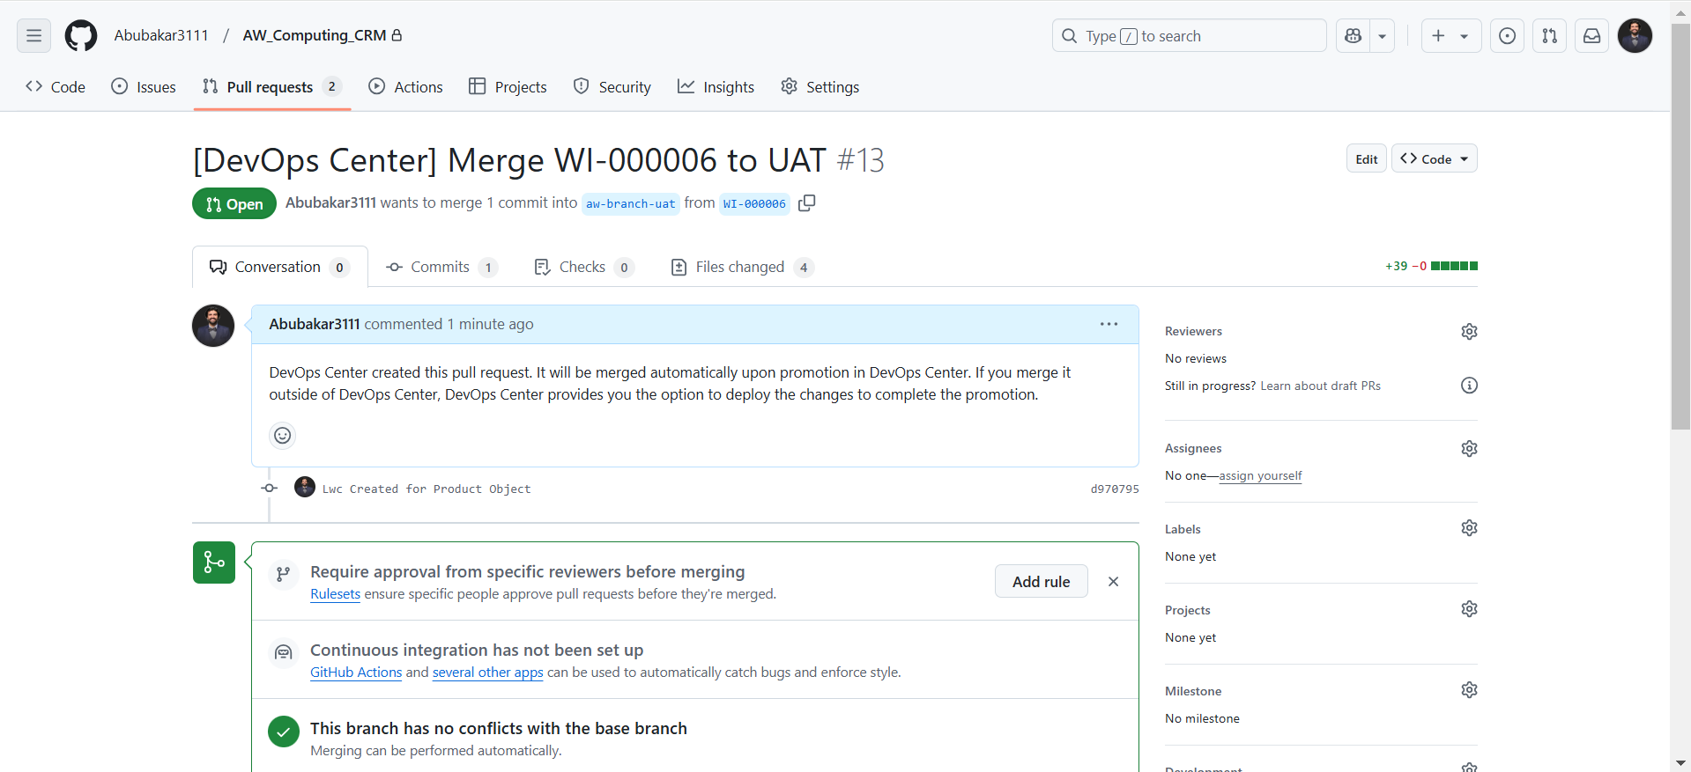1691x772 pixels.
Task: Open issues icon in top header
Action: click(1508, 36)
